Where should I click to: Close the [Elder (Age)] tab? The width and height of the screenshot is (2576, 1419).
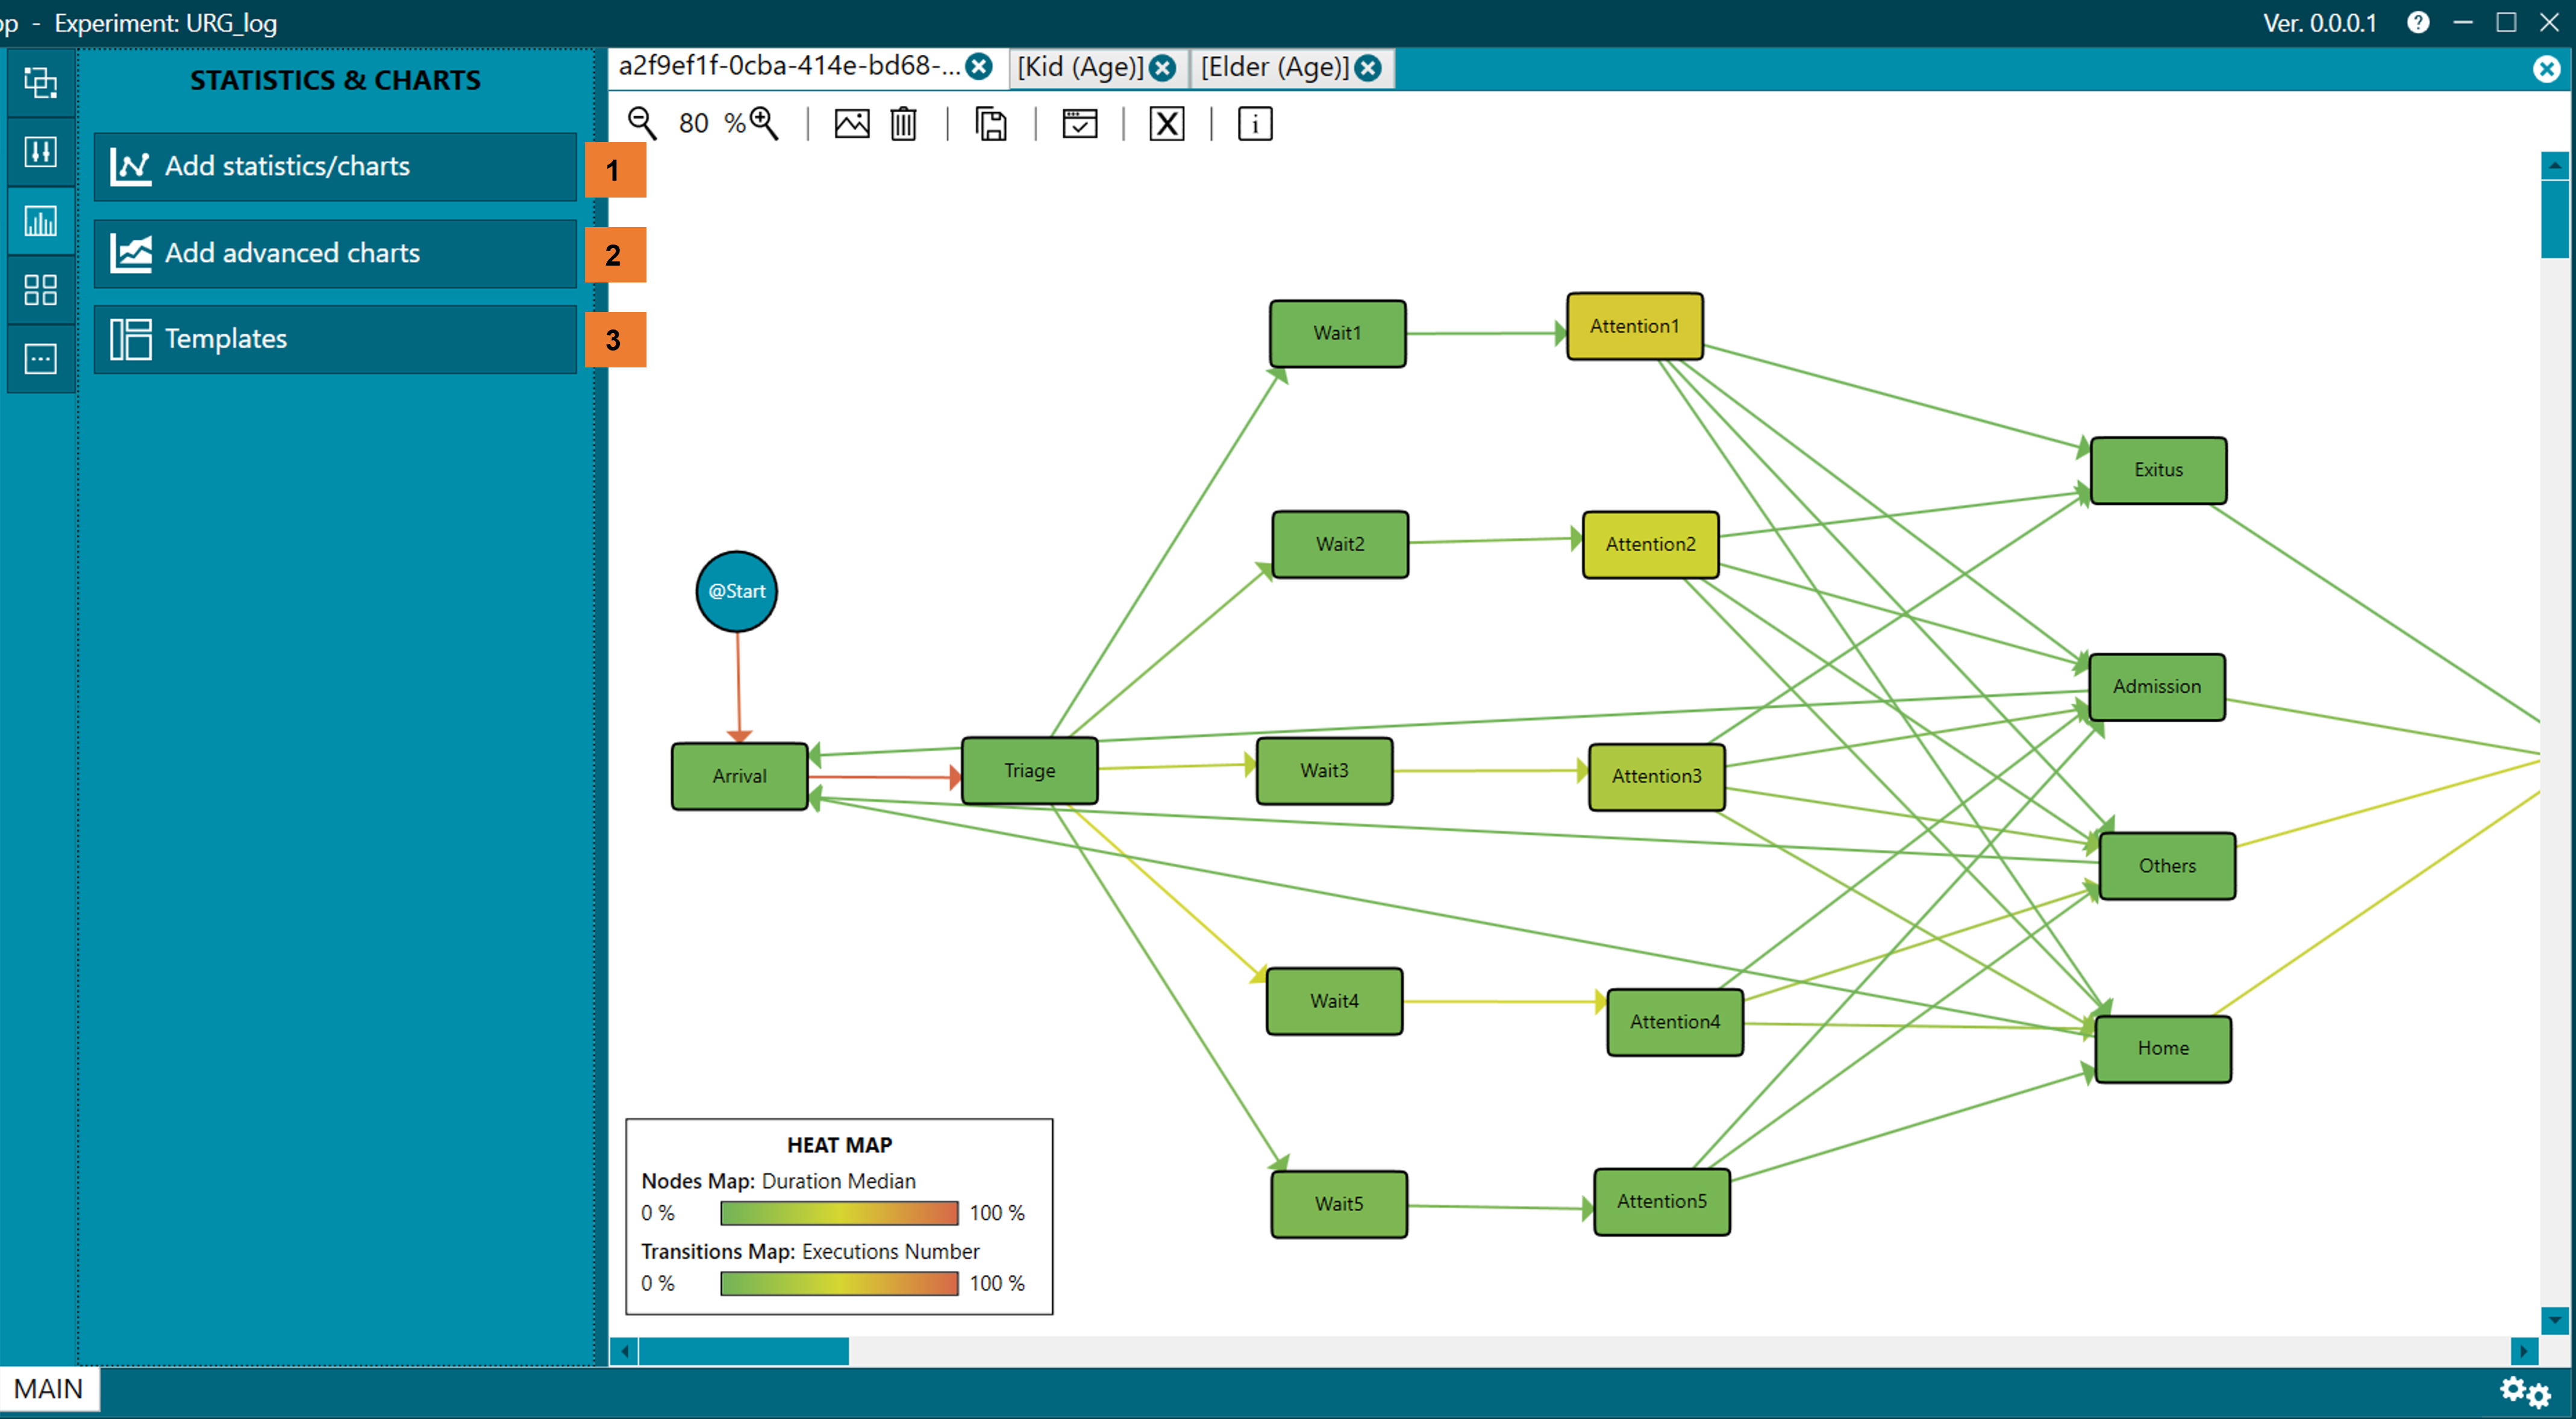tap(1369, 68)
